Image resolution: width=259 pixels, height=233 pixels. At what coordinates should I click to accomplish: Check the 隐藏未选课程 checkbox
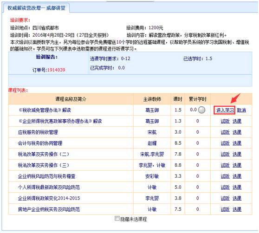(117, 219)
